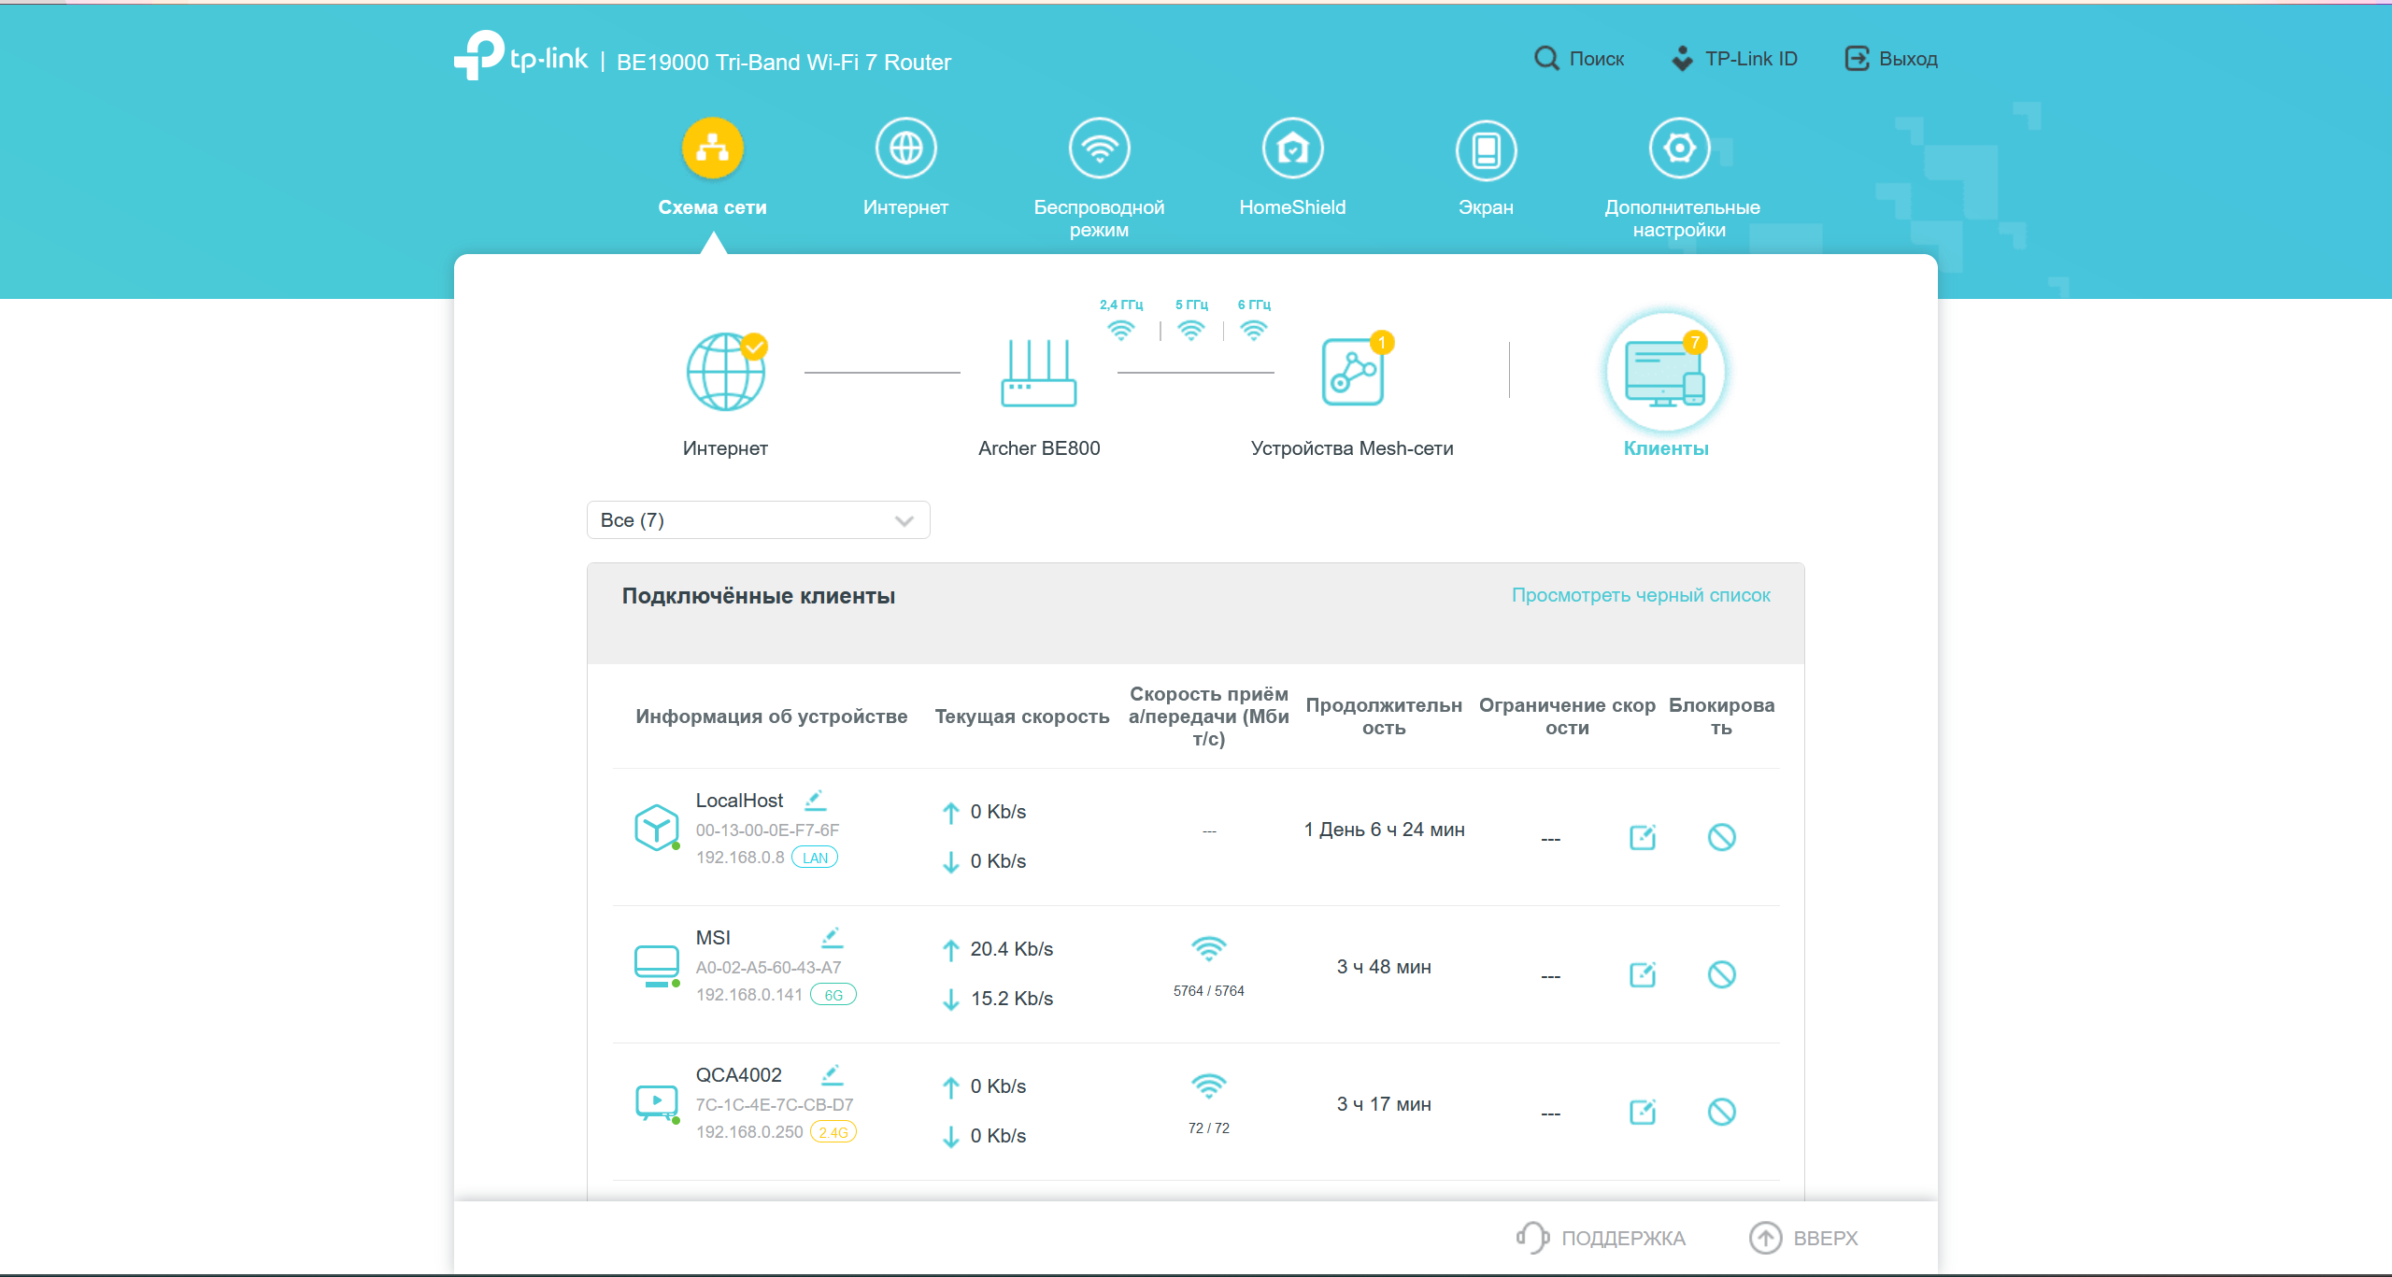
Task: Click ВВЕРХ to return to top
Action: pyautogui.click(x=1804, y=1238)
